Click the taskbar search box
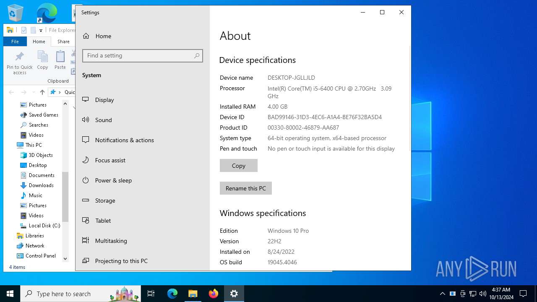The width and height of the screenshot is (537, 302). (81, 294)
